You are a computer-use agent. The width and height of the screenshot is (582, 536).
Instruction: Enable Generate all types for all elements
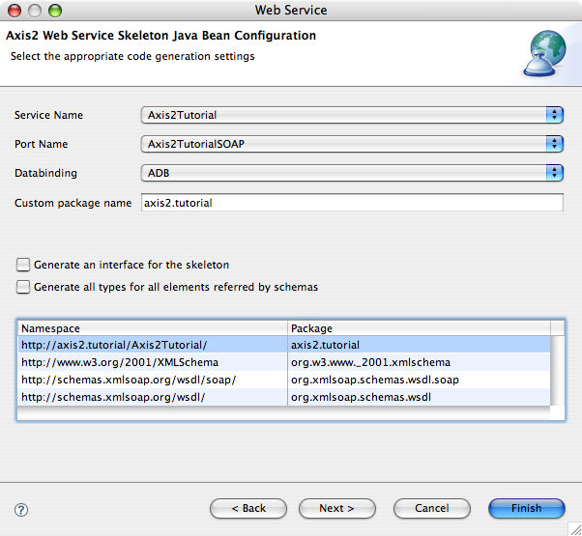pos(23,287)
